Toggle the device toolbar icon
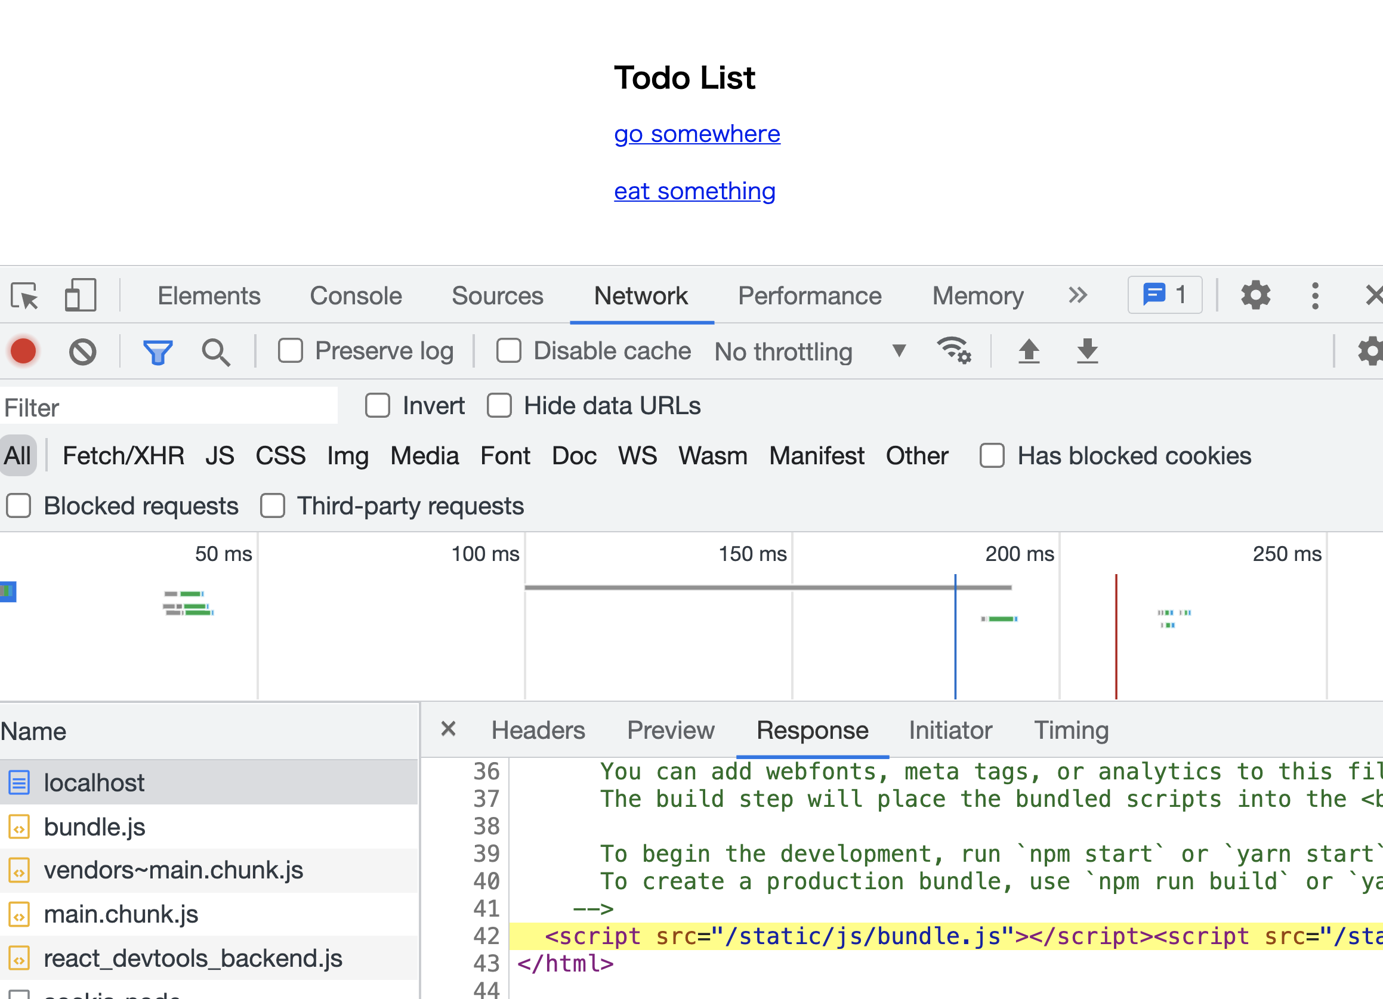 coord(81,296)
